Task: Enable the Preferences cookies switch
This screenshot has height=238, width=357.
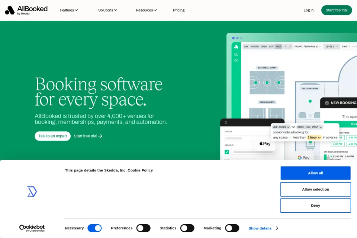Action: (144, 228)
